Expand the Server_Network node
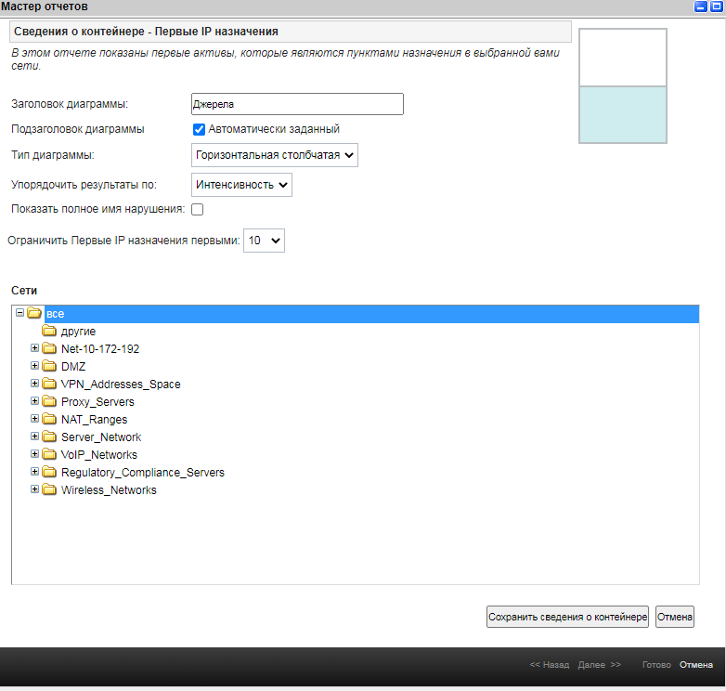The image size is (726, 691). click(34, 436)
